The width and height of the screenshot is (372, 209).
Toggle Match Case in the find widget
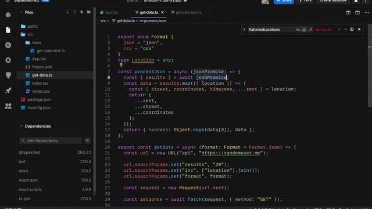coord(298,30)
